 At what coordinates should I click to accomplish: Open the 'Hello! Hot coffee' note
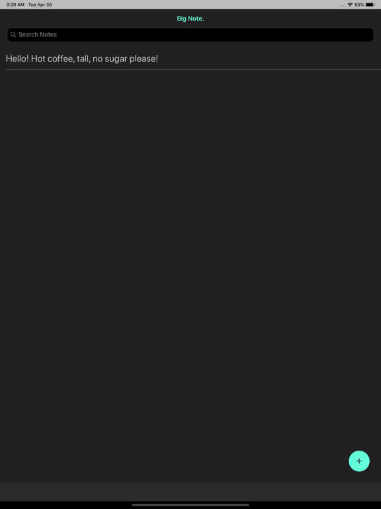[x=193, y=59]
